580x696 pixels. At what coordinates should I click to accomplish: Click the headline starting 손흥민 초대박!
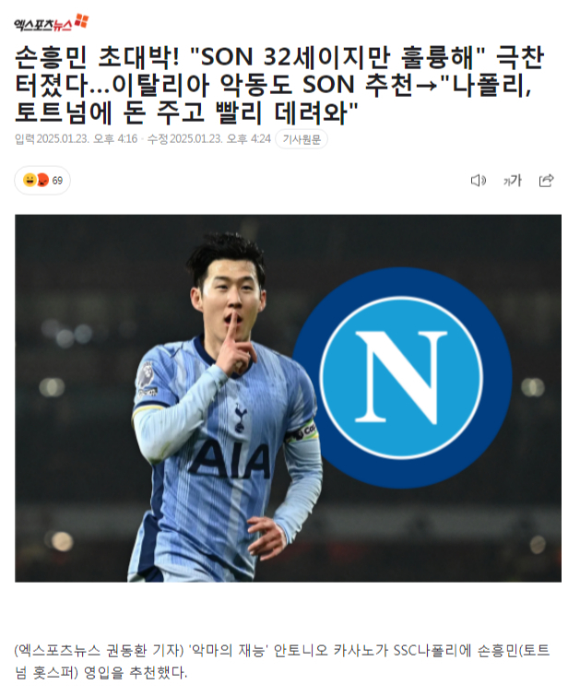(x=279, y=84)
